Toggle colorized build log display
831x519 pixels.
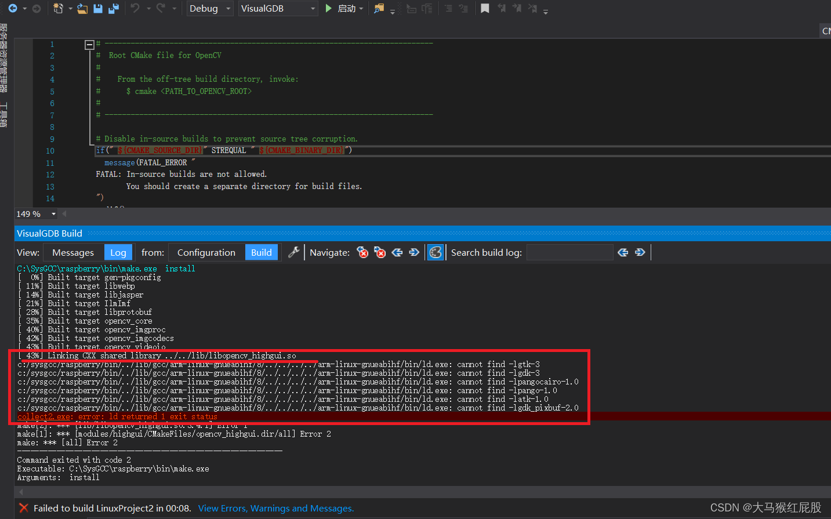tap(436, 252)
